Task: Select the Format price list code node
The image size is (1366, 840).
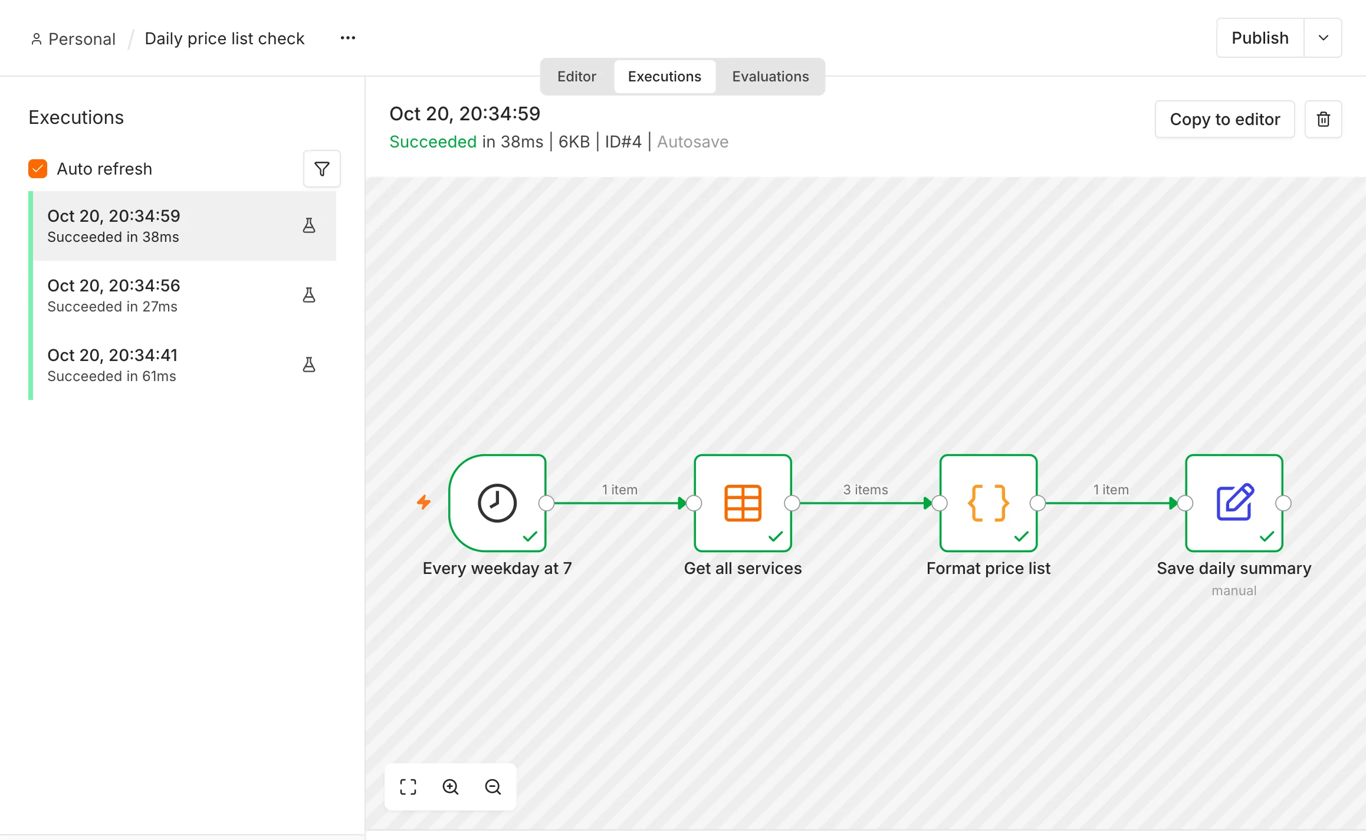Action: tap(989, 503)
